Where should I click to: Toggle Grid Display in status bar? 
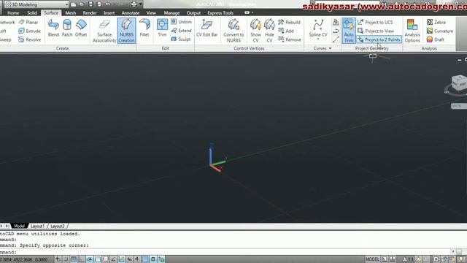click(73, 259)
